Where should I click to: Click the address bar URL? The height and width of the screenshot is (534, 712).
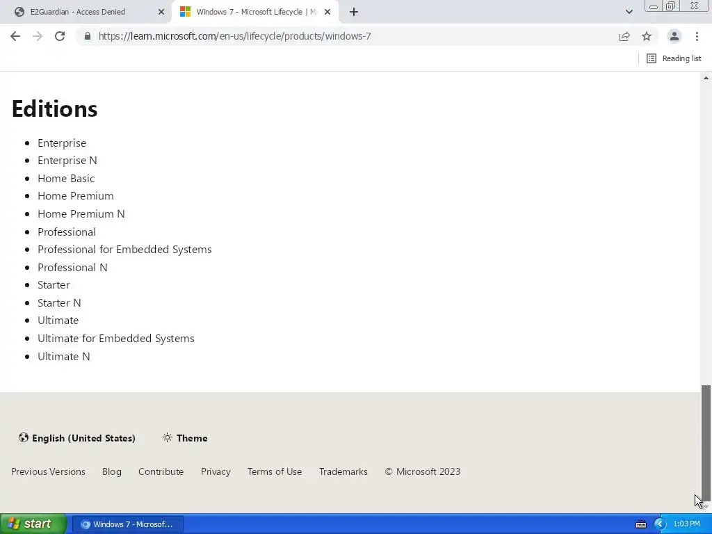click(235, 36)
